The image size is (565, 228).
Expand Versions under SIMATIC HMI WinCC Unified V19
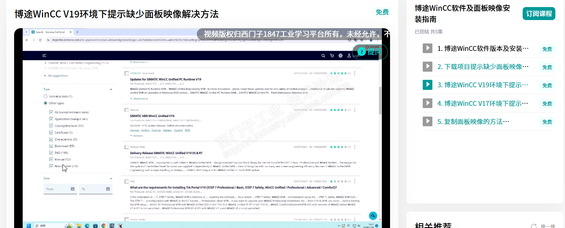click(x=137, y=136)
